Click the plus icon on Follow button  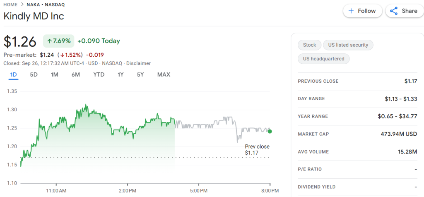(x=351, y=11)
